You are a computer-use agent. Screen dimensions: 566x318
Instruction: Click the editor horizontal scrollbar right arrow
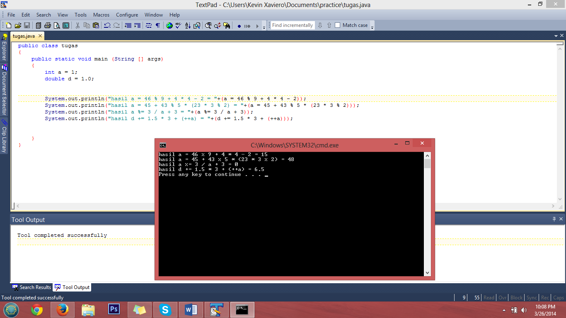pyautogui.click(x=553, y=206)
